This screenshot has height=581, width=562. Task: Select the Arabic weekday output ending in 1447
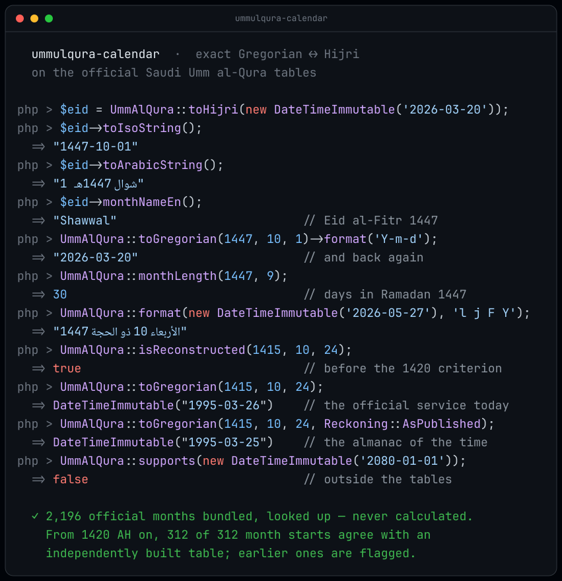(120, 331)
